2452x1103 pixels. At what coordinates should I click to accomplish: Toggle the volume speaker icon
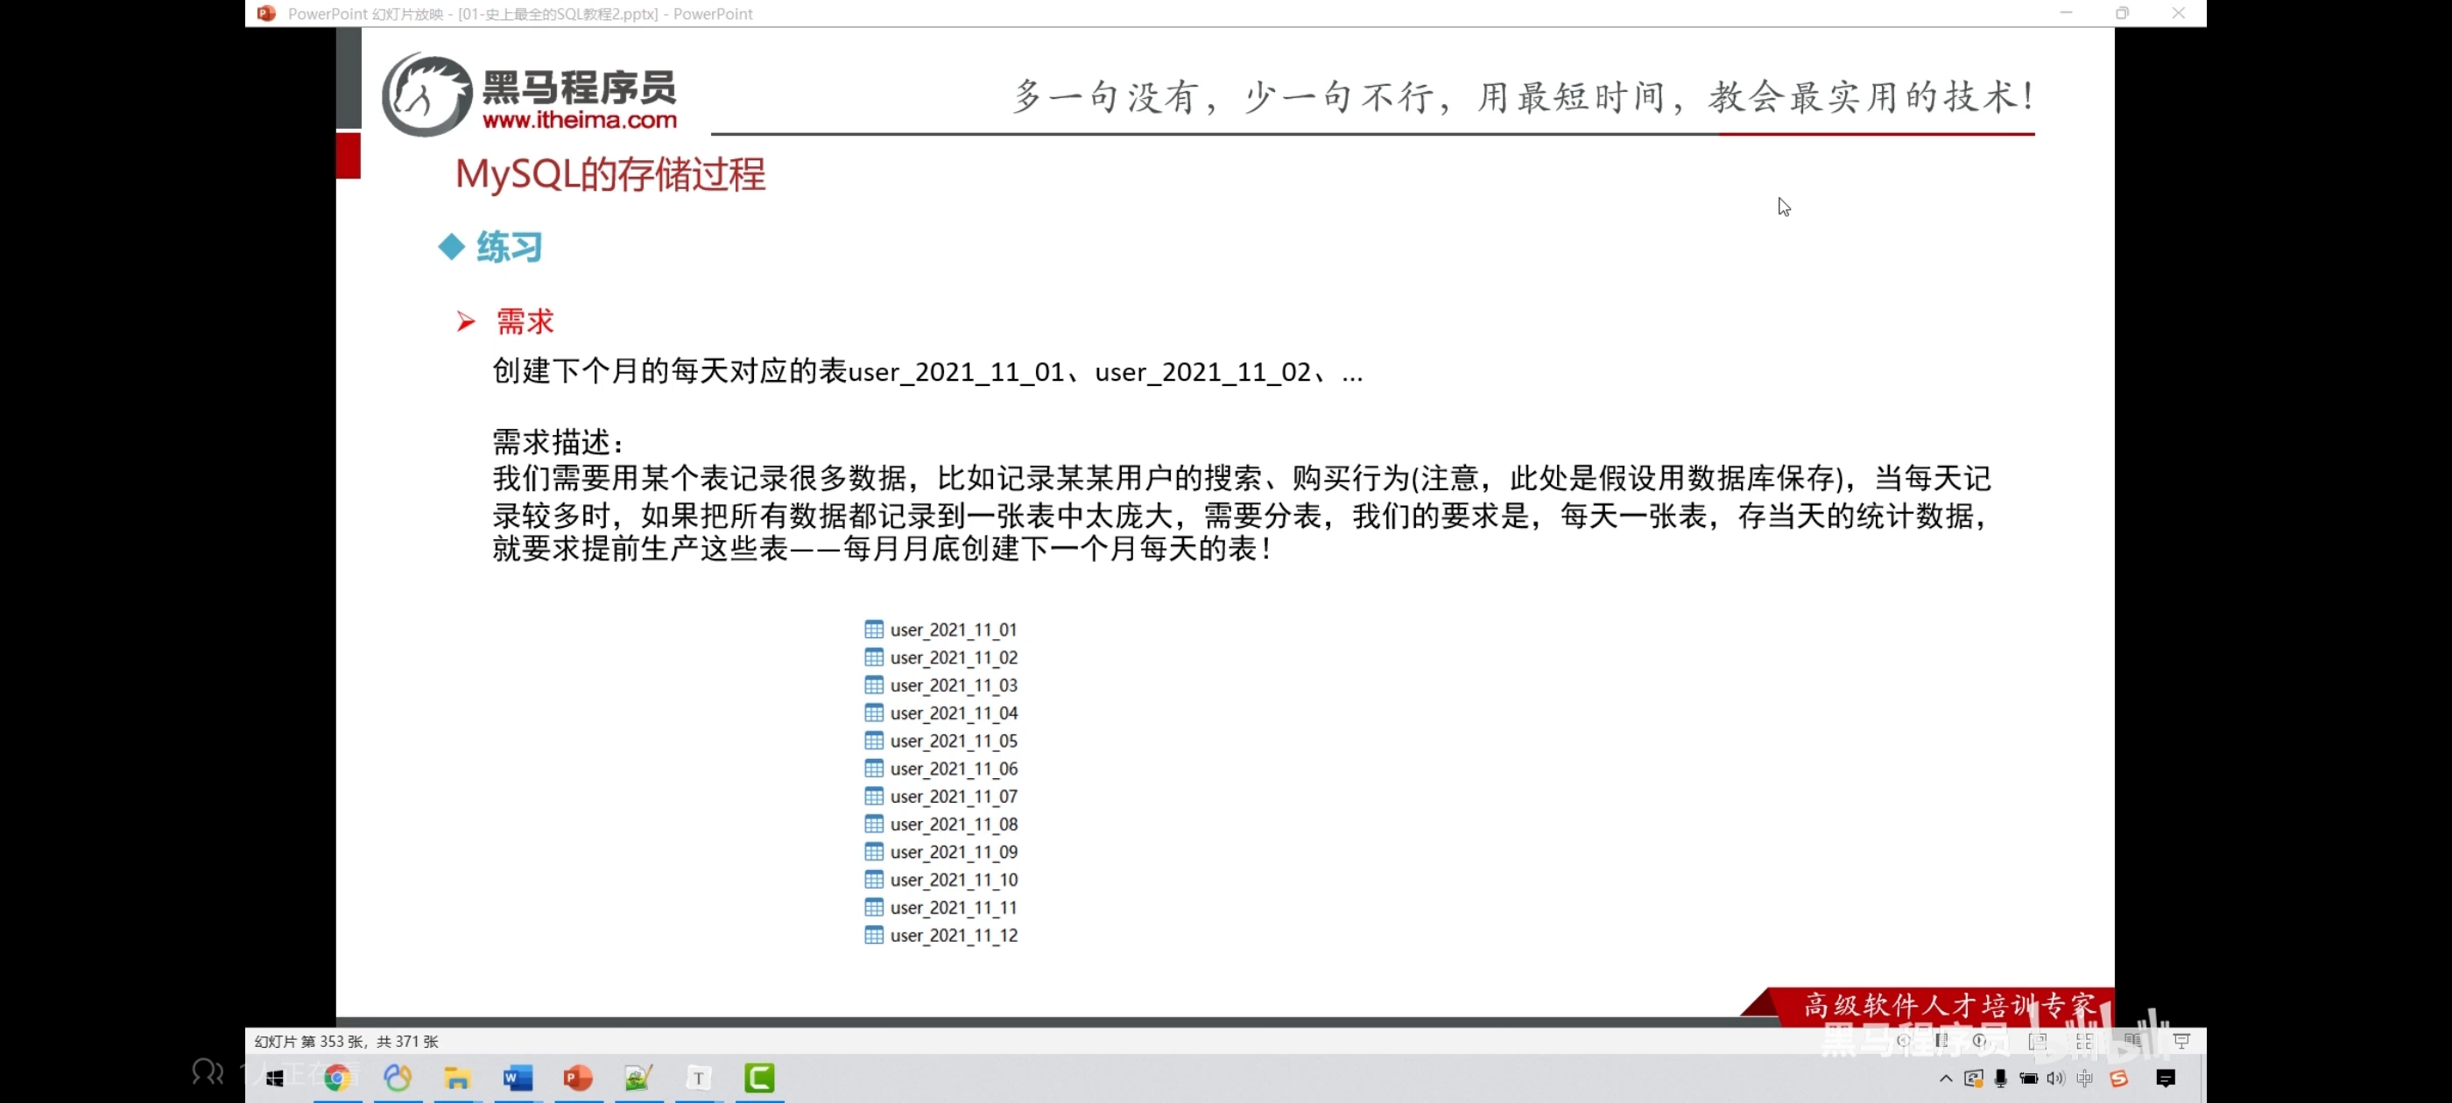2056,1078
